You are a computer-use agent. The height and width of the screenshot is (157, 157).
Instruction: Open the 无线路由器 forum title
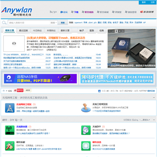click(22, 126)
